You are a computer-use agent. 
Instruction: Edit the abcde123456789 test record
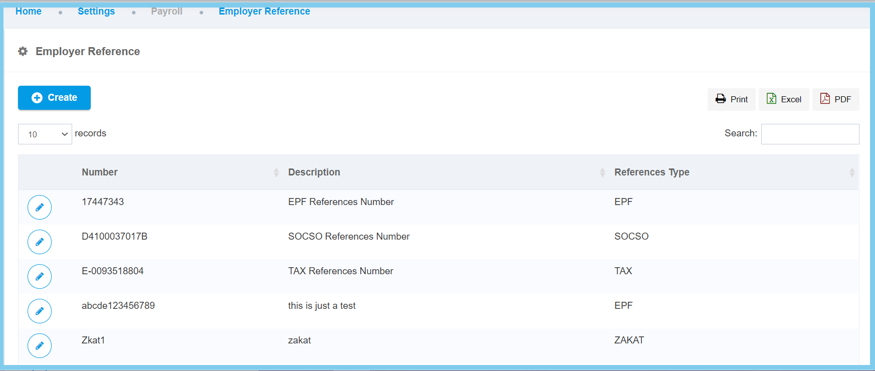click(x=40, y=311)
